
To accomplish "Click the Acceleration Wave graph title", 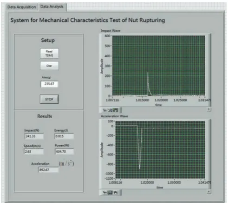I will (114, 116).
